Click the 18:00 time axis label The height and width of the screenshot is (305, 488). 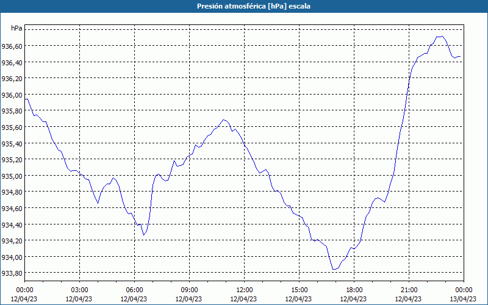click(x=354, y=290)
